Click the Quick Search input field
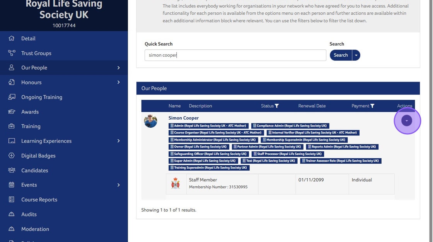This screenshot has height=242, width=433. pyautogui.click(x=235, y=55)
